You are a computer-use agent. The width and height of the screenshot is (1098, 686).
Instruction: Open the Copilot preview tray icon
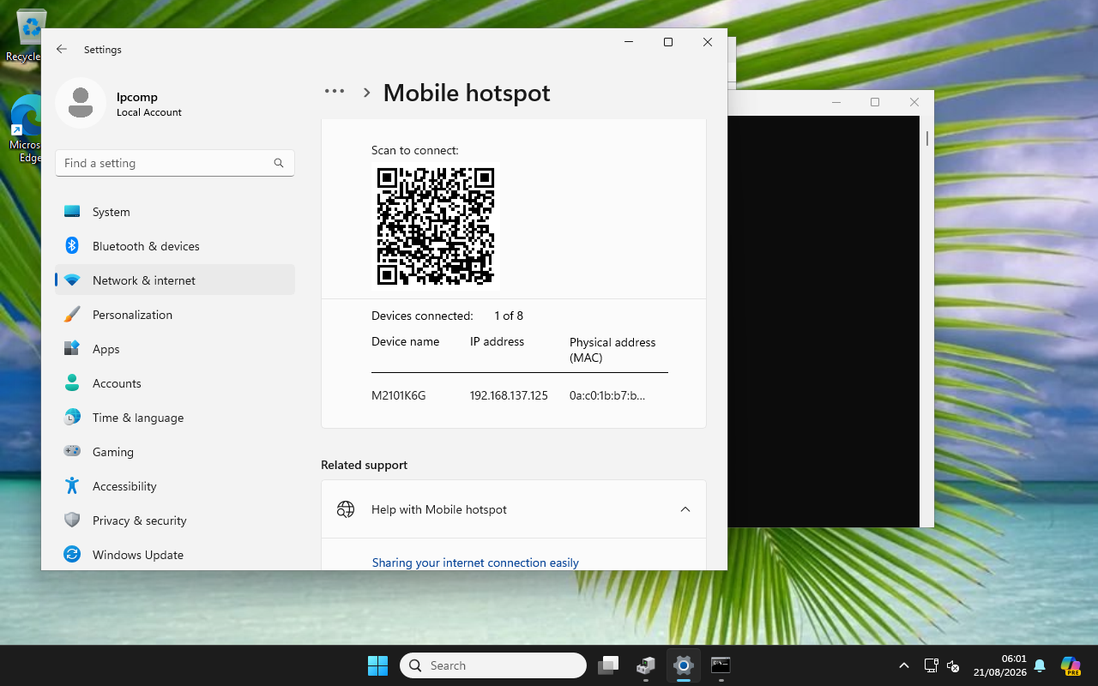pyautogui.click(x=1071, y=665)
